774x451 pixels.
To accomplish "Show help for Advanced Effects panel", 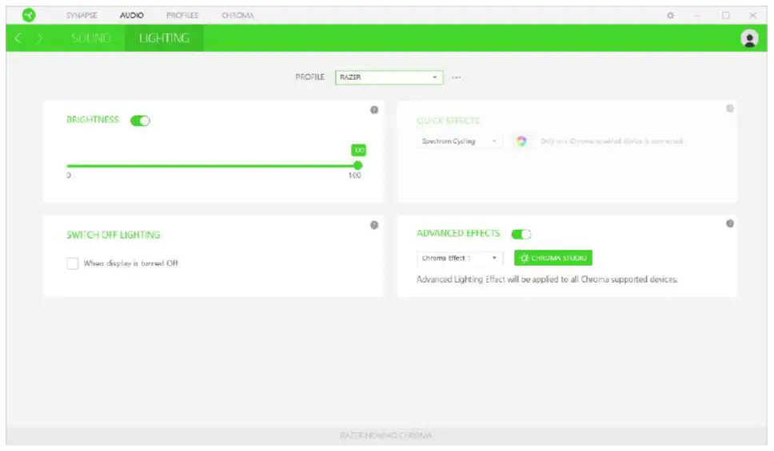I will pos(729,224).
